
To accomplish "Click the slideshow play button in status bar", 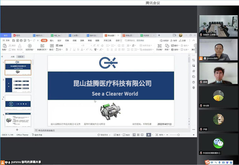I will 149,135.
